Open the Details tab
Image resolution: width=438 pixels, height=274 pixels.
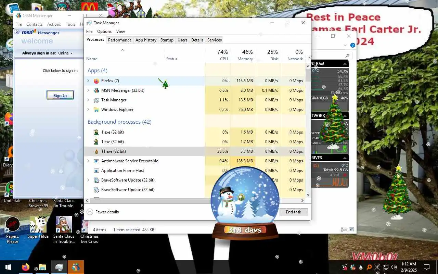(197, 40)
